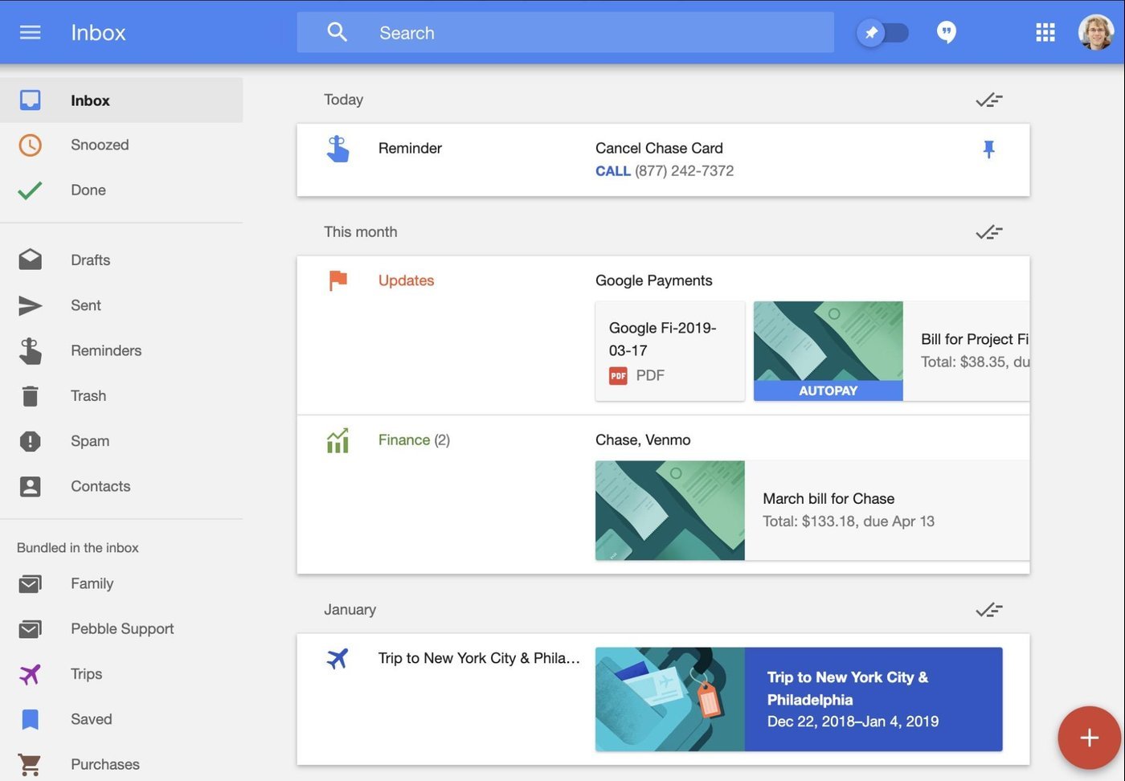Expand the Finance bundle
Image resolution: width=1125 pixels, height=781 pixels.
pos(404,440)
